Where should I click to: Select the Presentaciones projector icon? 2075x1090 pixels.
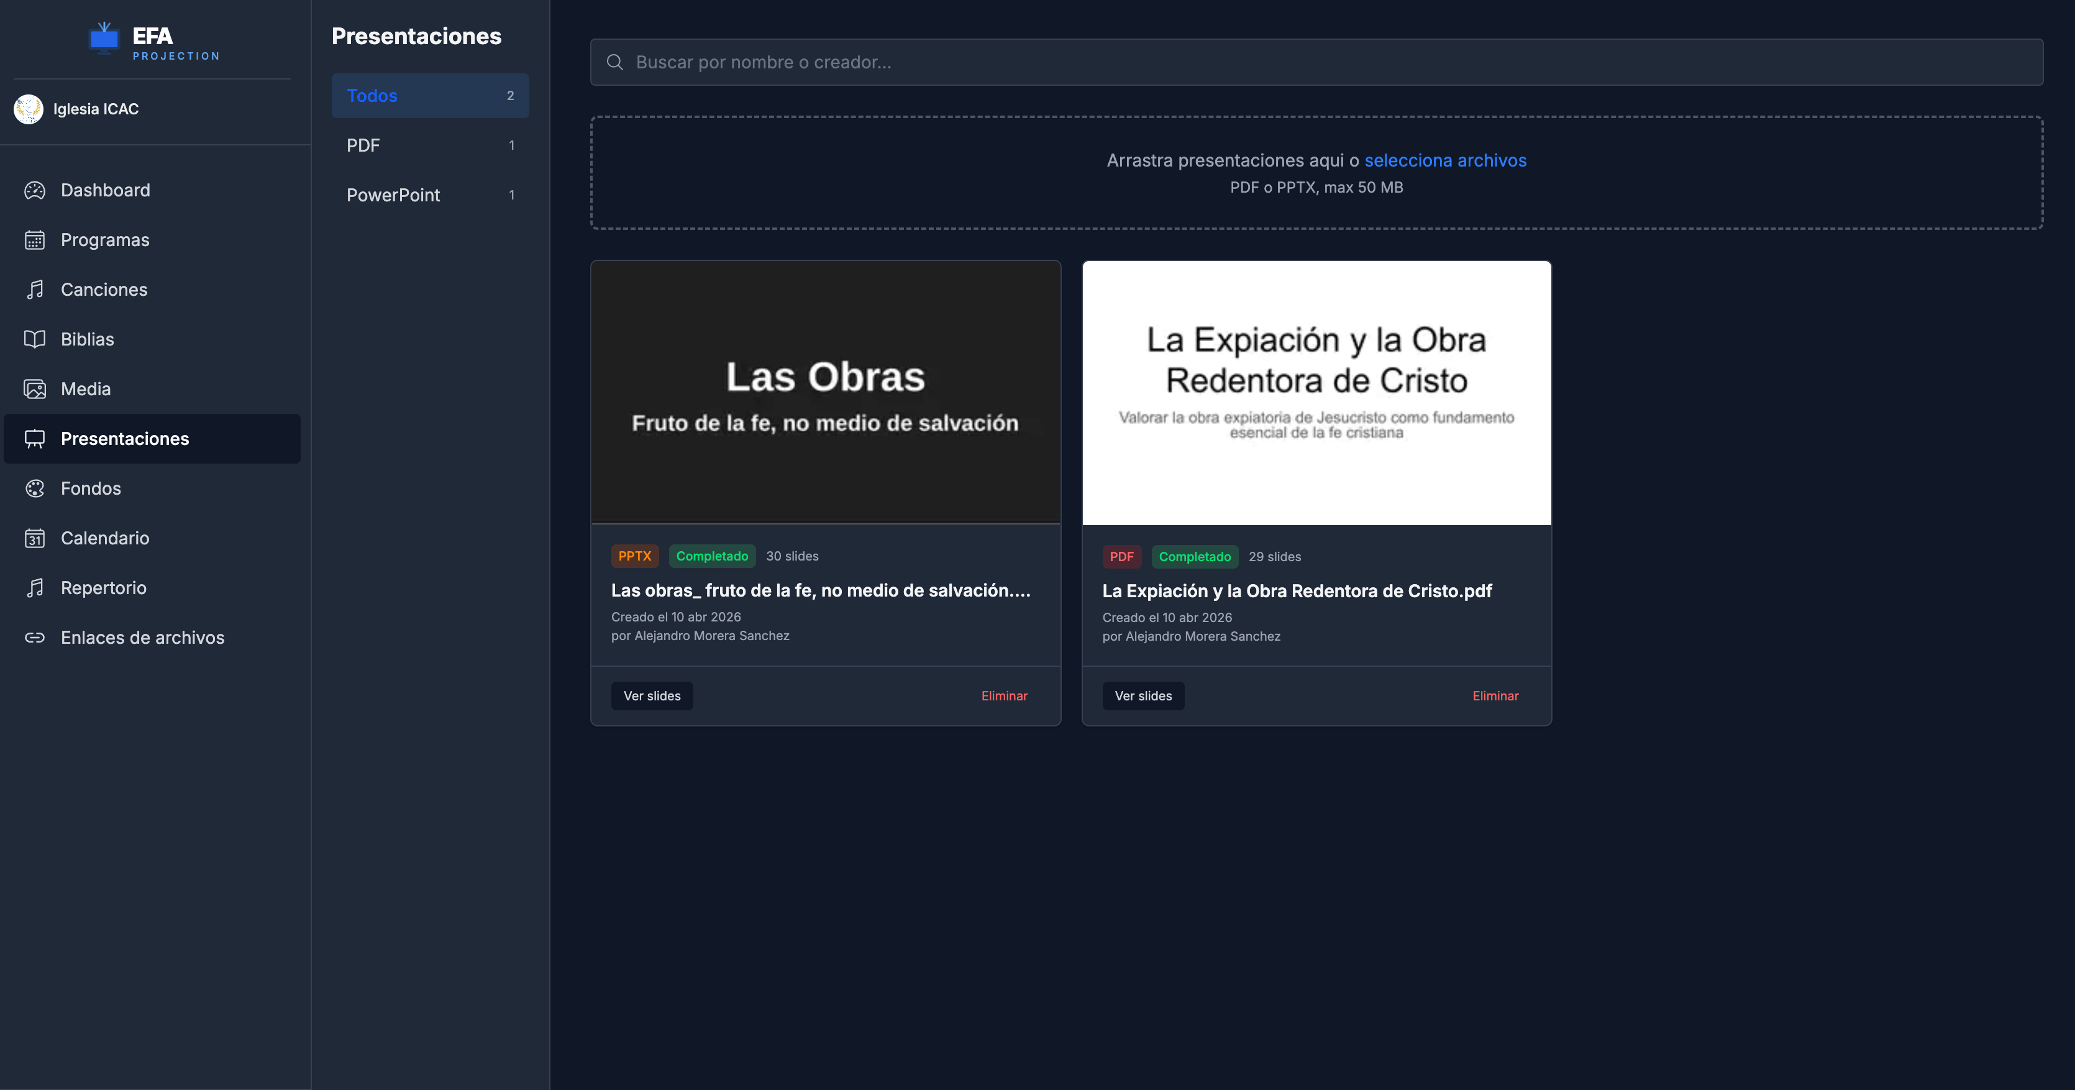click(35, 438)
